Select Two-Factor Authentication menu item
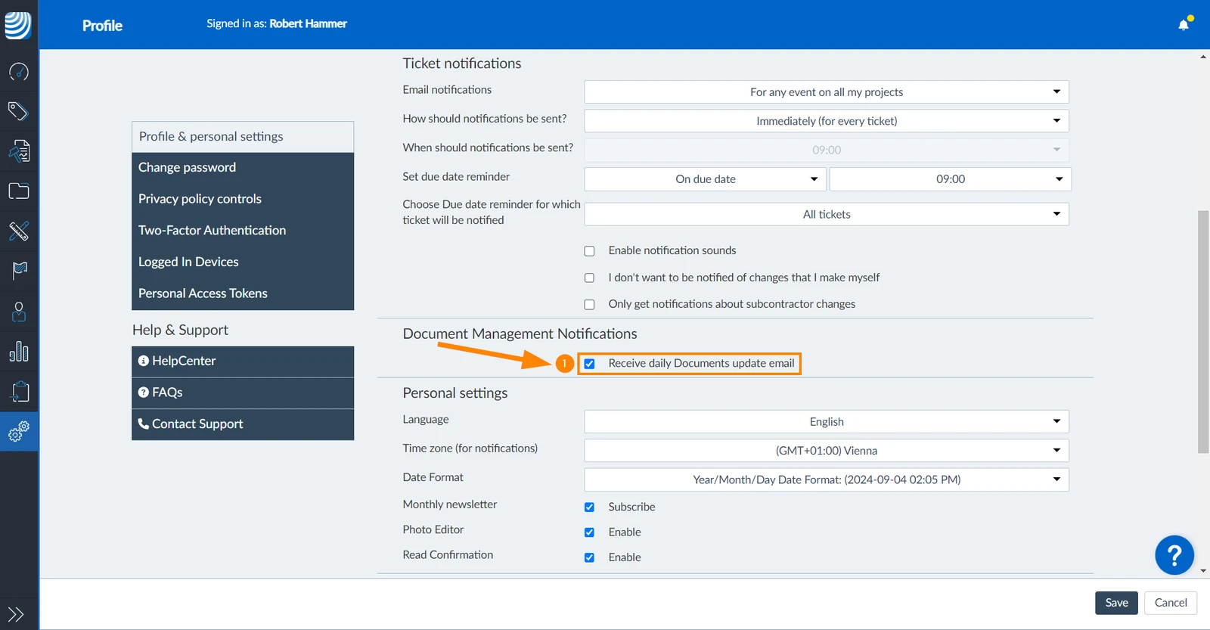Image resolution: width=1210 pixels, height=630 pixels. 243,231
